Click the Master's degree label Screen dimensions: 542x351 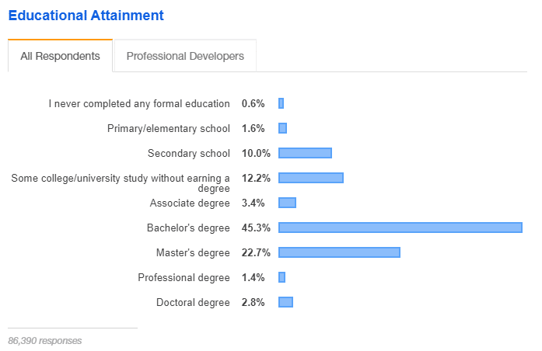coord(193,253)
